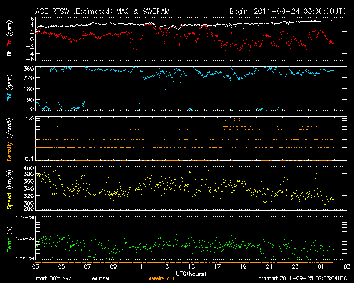Select the Temp (K) axis label
The height and width of the screenshot is (283, 354).
[9, 238]
